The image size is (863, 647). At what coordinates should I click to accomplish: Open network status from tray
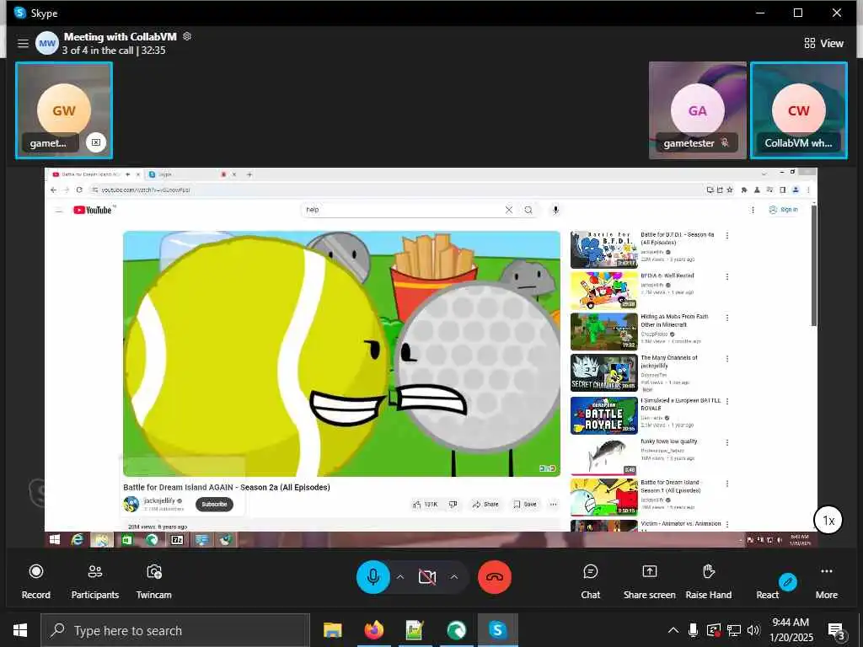click(734, 630)
